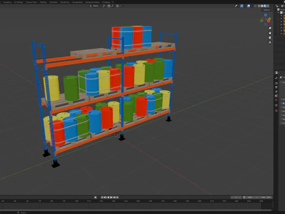Switch to the Shading workspace tab
The width and height of the screenshot is (285, 214).
tap(43, 2)
